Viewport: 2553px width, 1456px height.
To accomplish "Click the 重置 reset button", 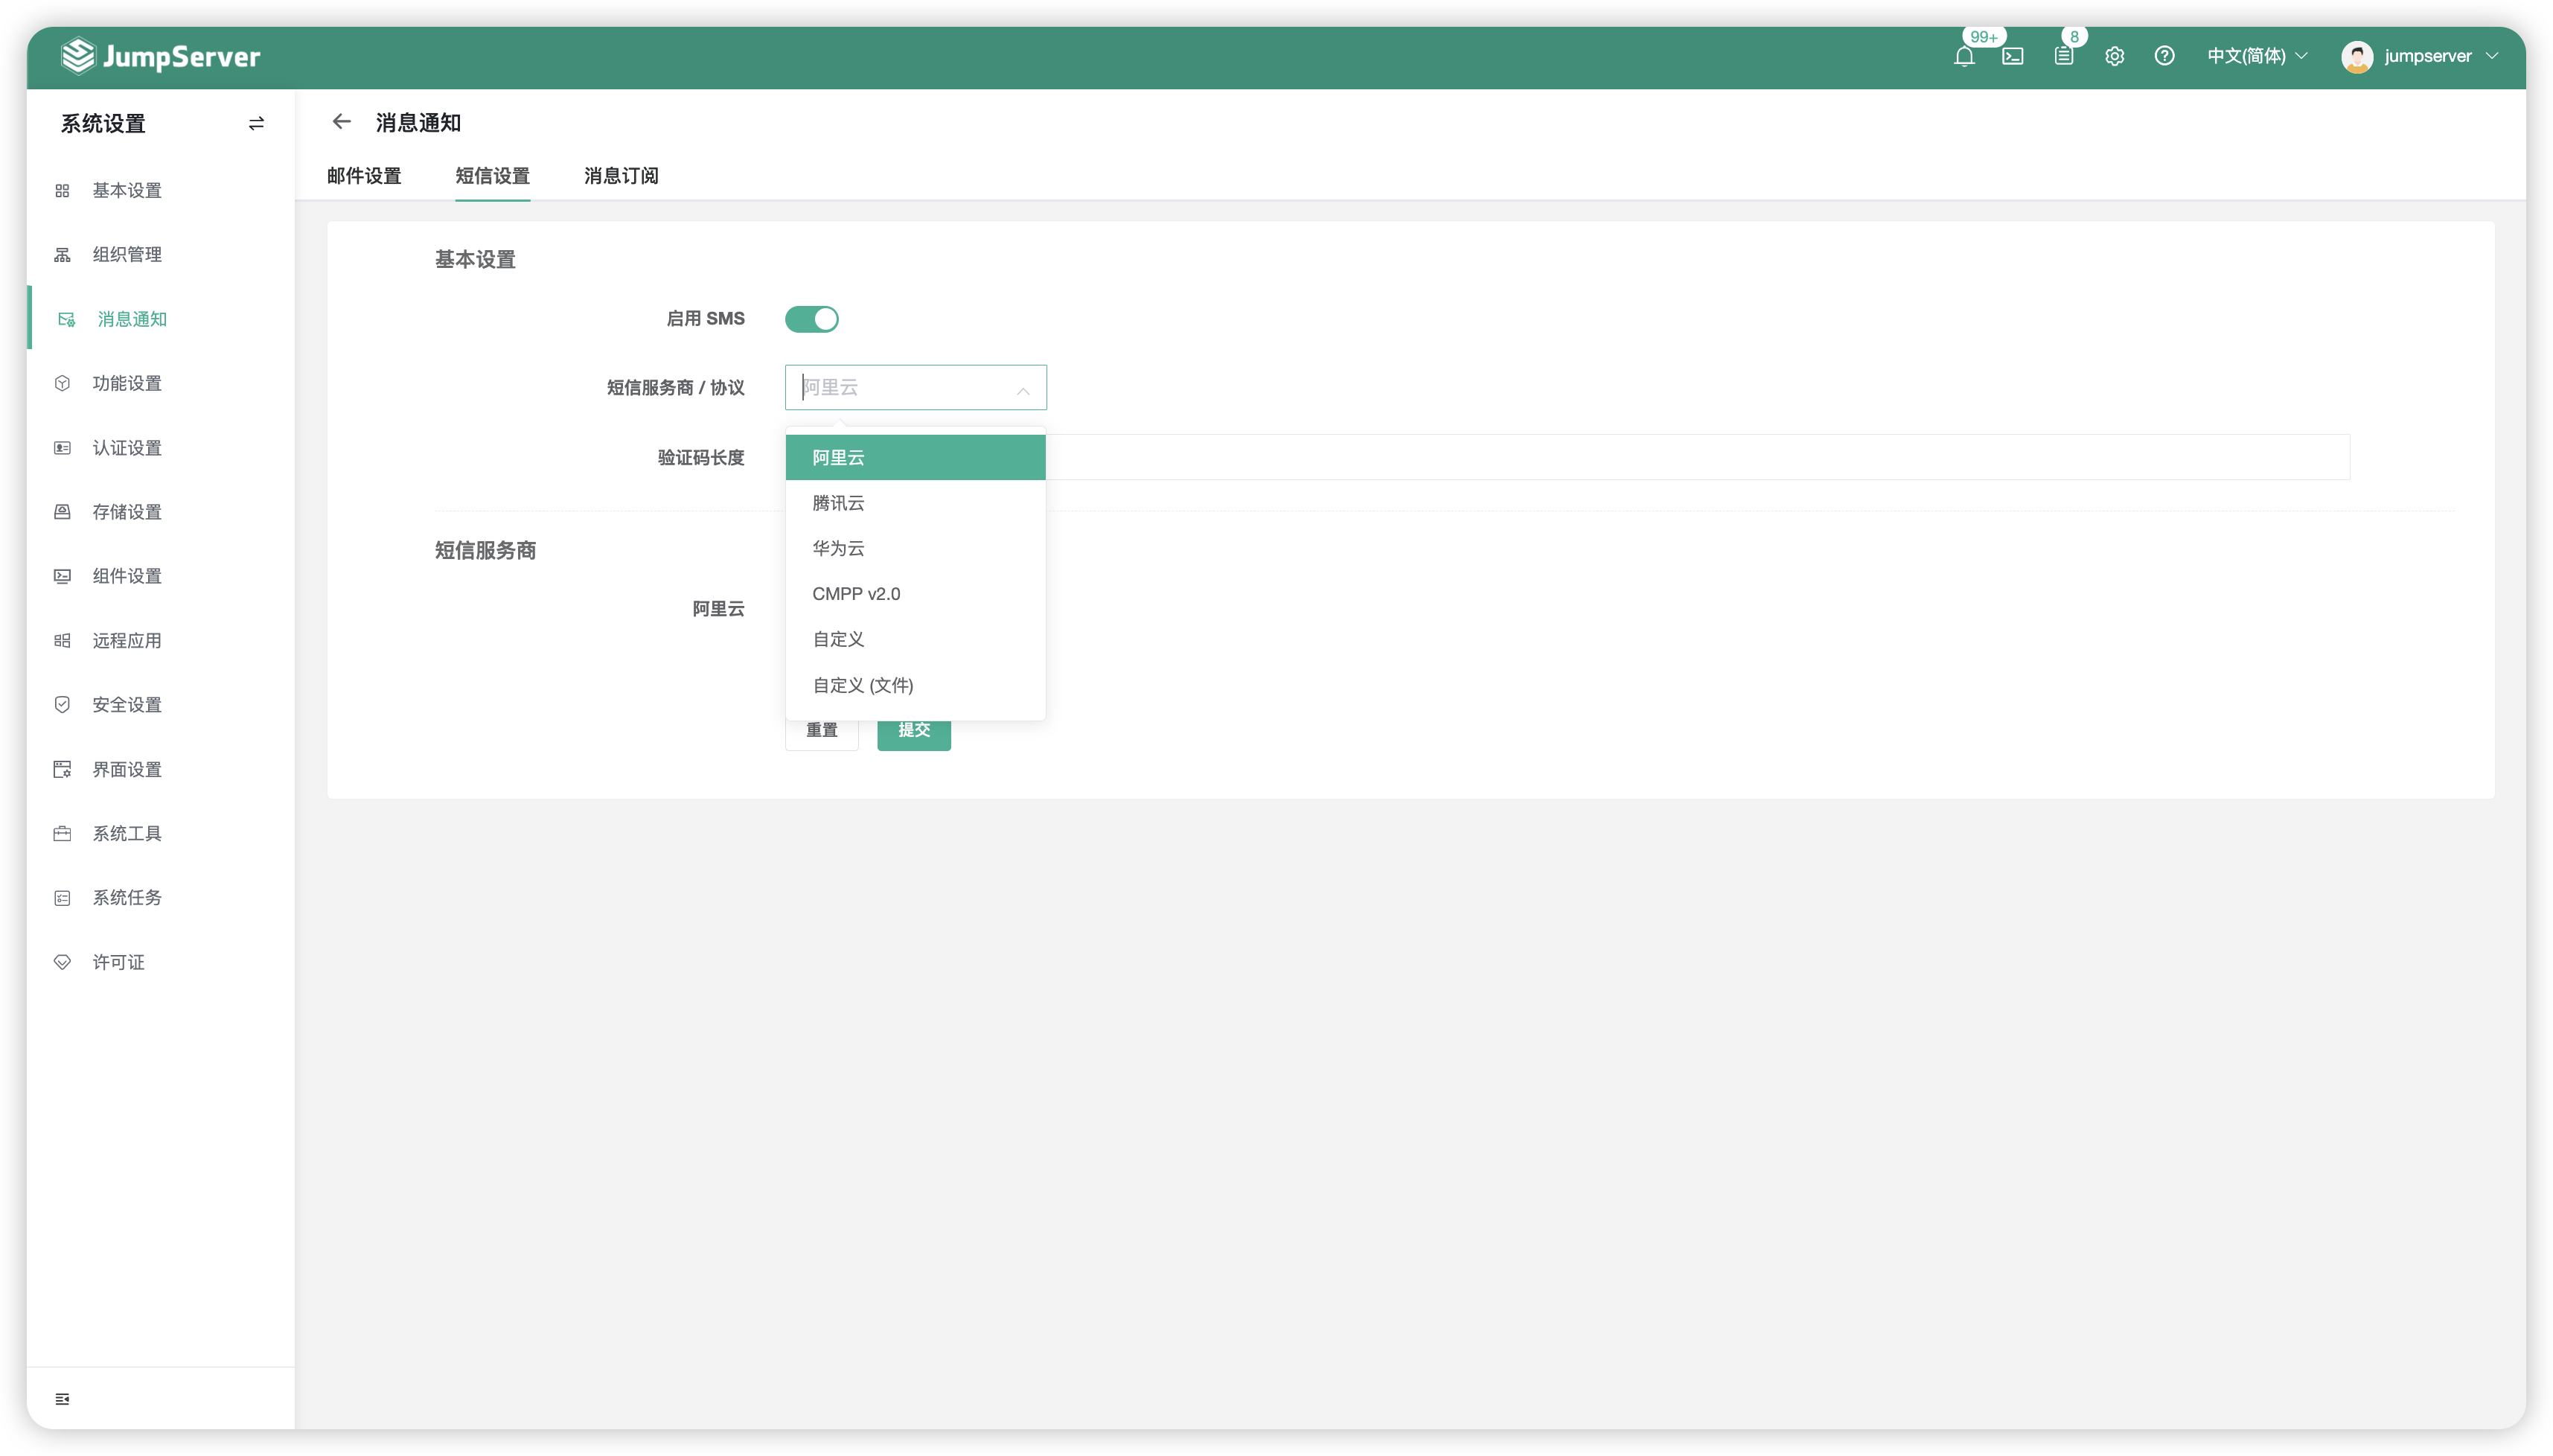I will coord(822,731).
